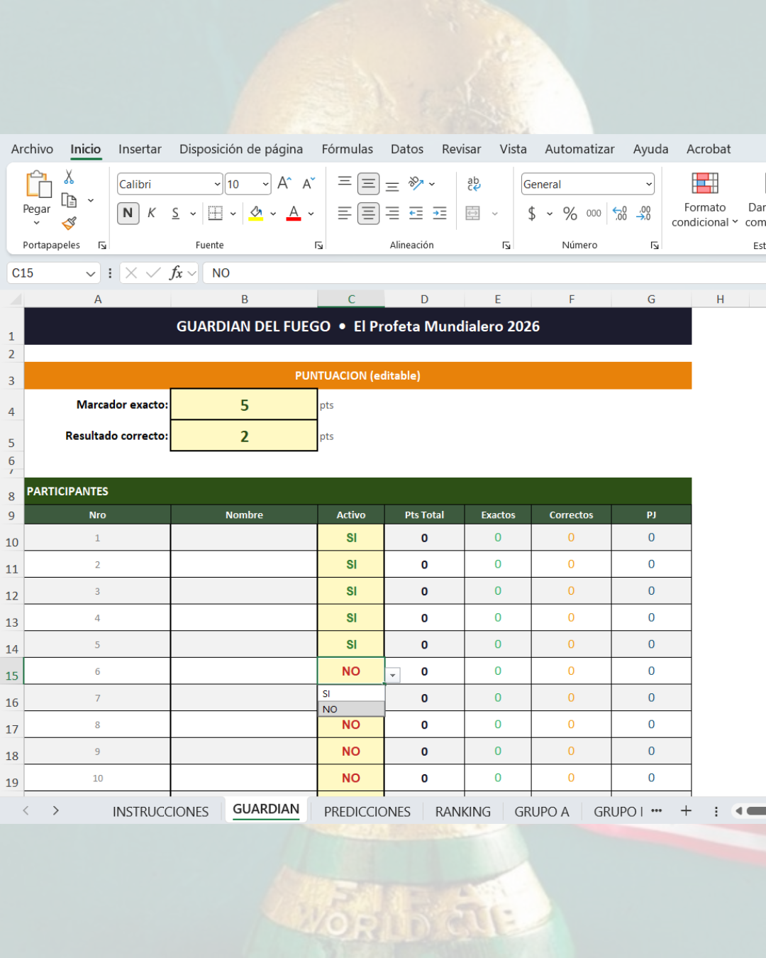Apply thousands separator 000 style
The width and height of the screenshot is (766, 958).
pyautogui.click(x=594, y=213)
